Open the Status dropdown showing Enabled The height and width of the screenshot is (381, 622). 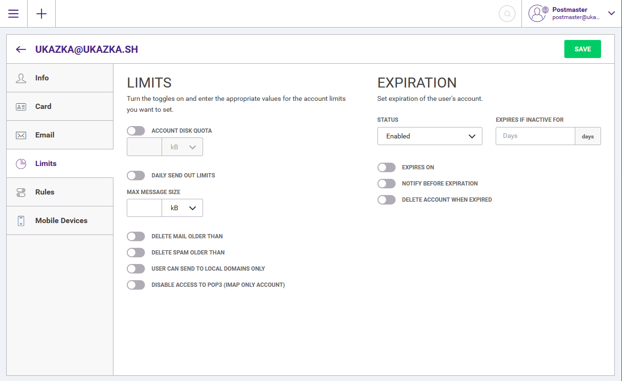[429, 136]
